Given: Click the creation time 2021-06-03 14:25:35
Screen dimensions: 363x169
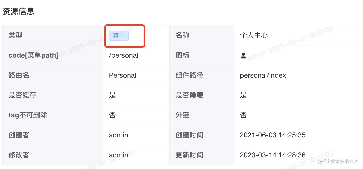Looking at the screenshot, I should point(273,135).
